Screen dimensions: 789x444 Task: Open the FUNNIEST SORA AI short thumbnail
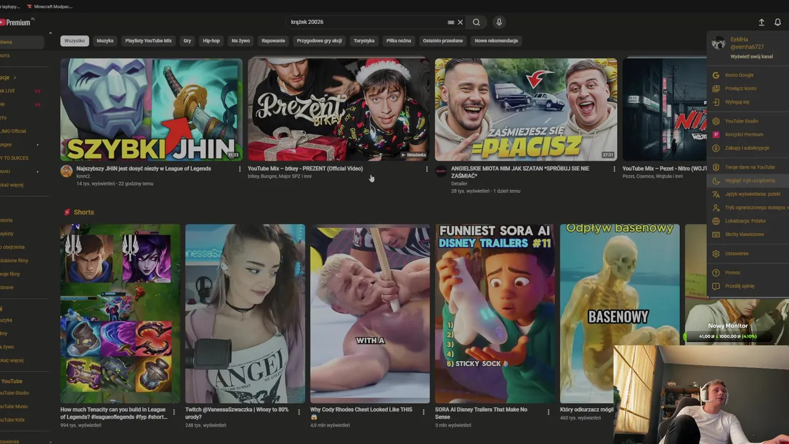(495, 313)
